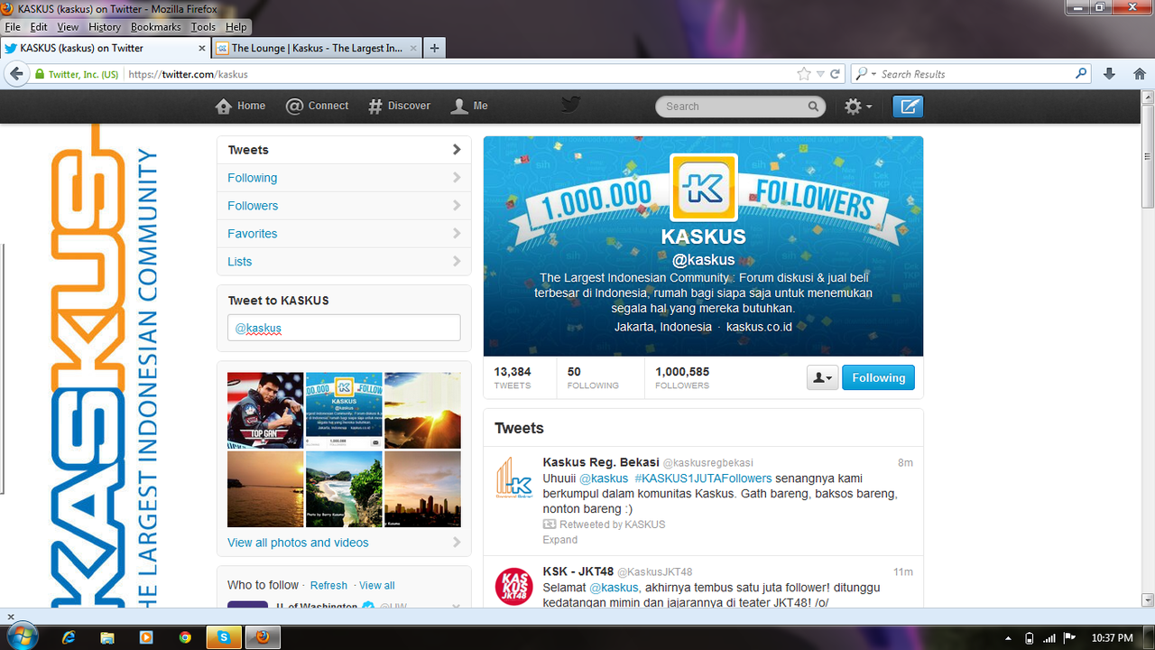Click the blue Following button
Viewport: 1155px width, 650px height.
[878, 377]
